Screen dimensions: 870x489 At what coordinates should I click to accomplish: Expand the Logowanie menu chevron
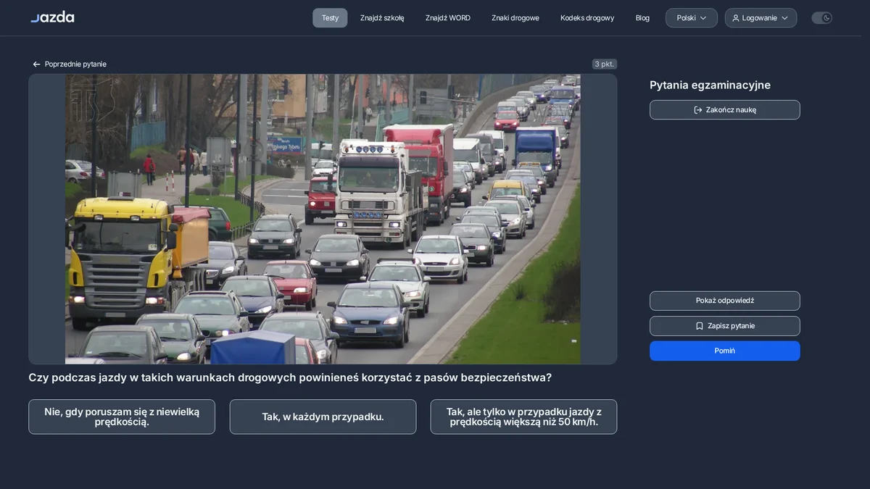pyautogui.click(x=784, y=18)
